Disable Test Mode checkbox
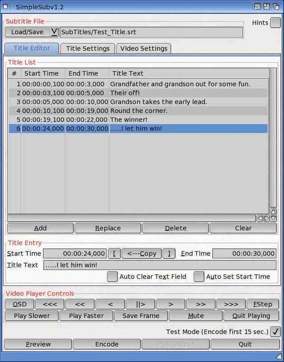The image size is (284, 362). (x=275, y=332)
